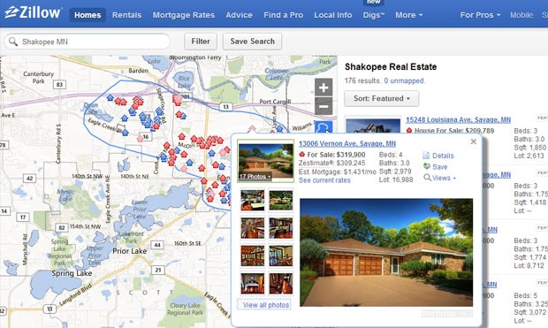Expand the More dropdown menu

[409, 15]
